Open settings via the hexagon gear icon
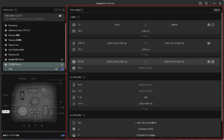224x140 pixels. 200,3
